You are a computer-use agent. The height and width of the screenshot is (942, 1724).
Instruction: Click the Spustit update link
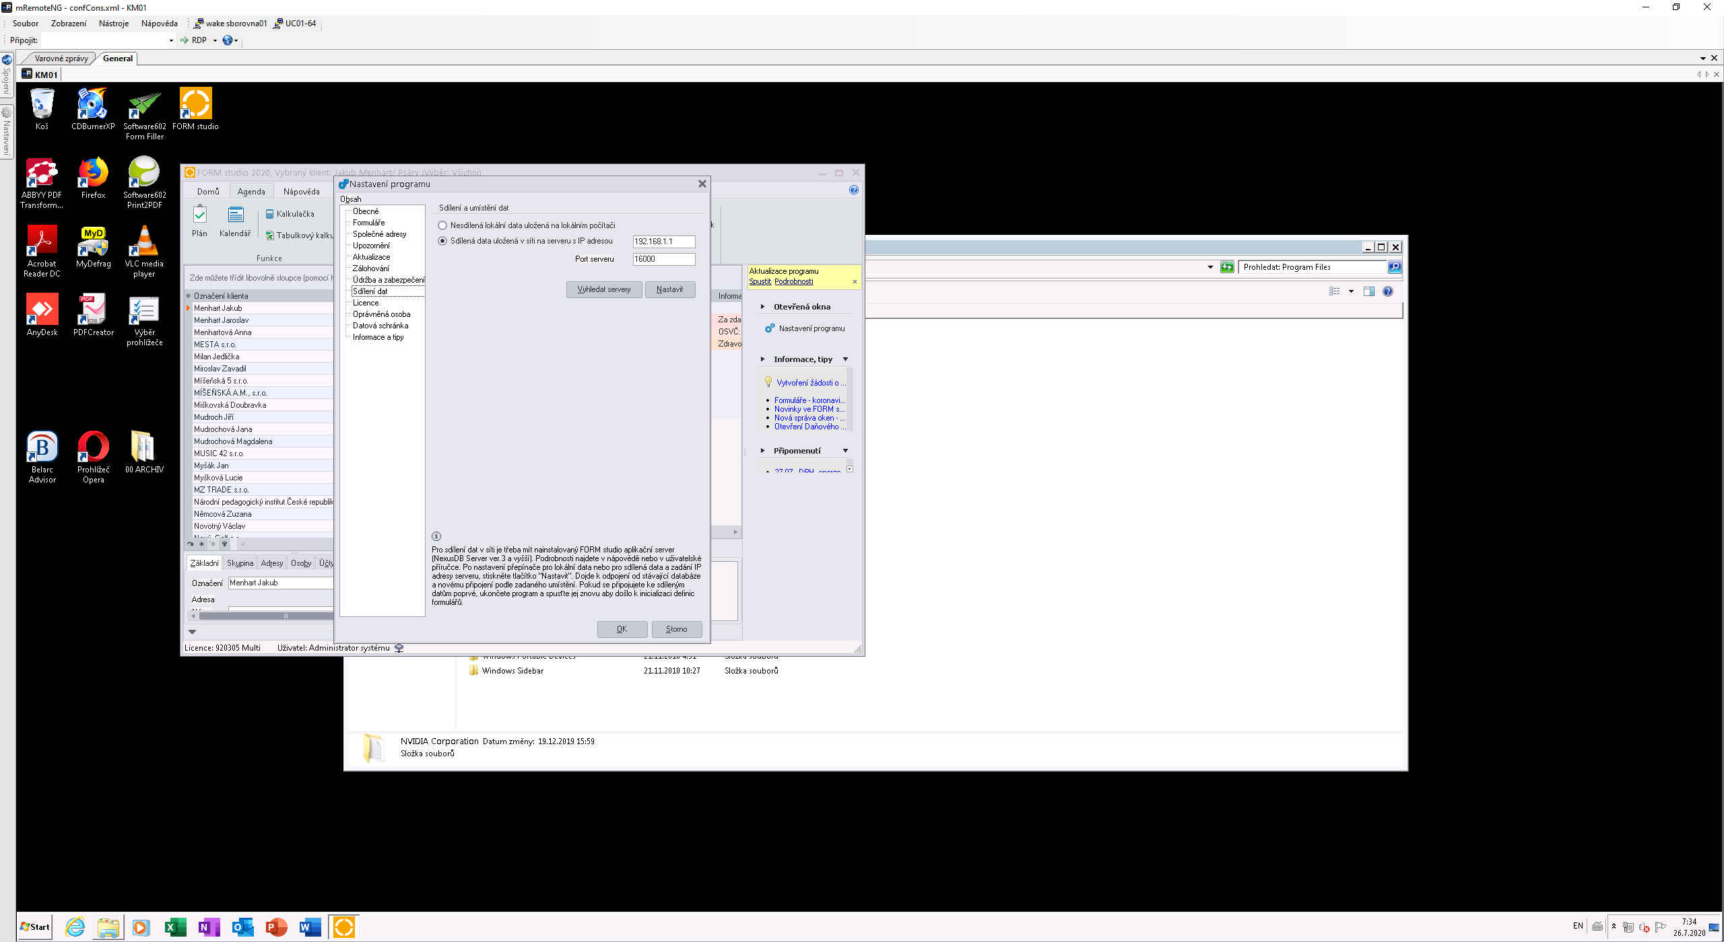coord(760,281)
